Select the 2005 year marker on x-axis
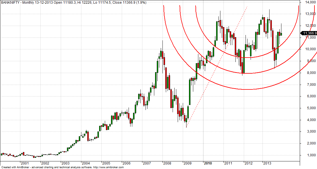 click(106, 163)
